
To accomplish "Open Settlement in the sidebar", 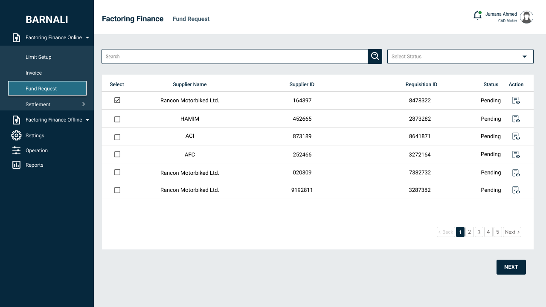I will coord(38,104).
